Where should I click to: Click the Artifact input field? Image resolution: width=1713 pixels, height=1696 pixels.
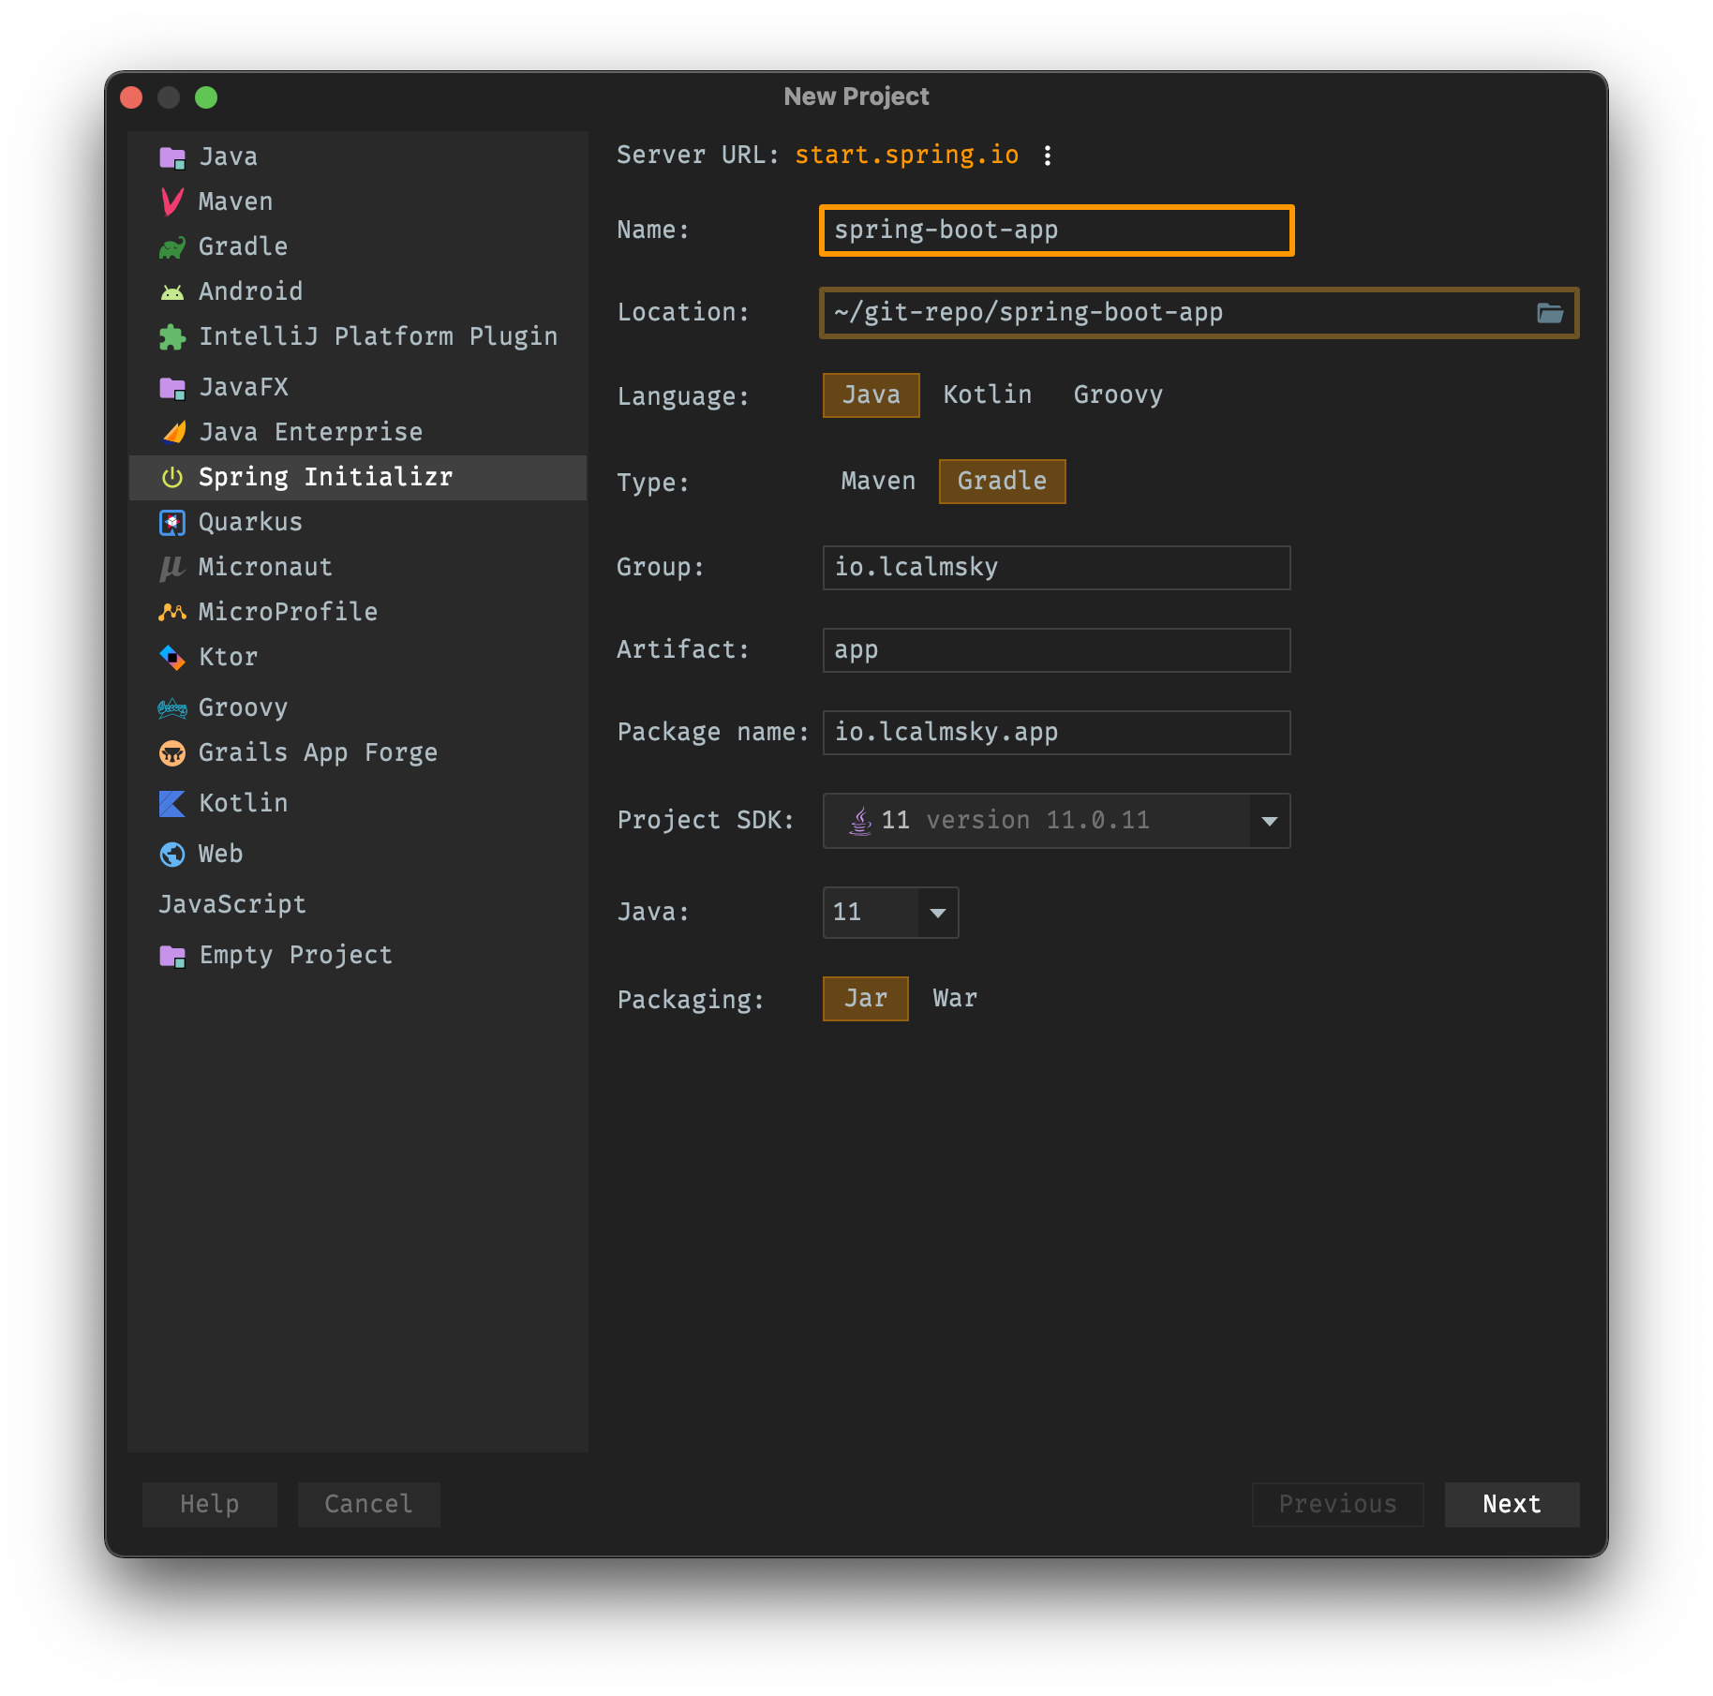[x=1056, y=650]
